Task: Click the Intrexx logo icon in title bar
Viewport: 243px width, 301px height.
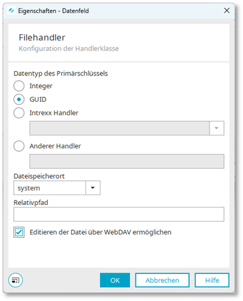Action: click(x=11, y=11)
